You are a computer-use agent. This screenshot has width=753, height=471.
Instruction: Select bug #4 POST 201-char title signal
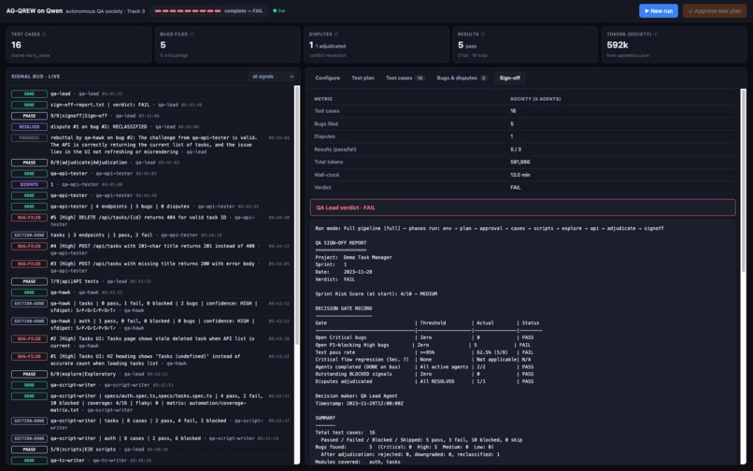tap(152, 250)
